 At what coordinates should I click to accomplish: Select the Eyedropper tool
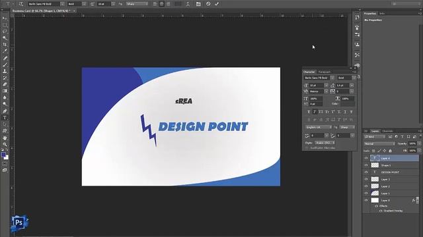[5, 51]
